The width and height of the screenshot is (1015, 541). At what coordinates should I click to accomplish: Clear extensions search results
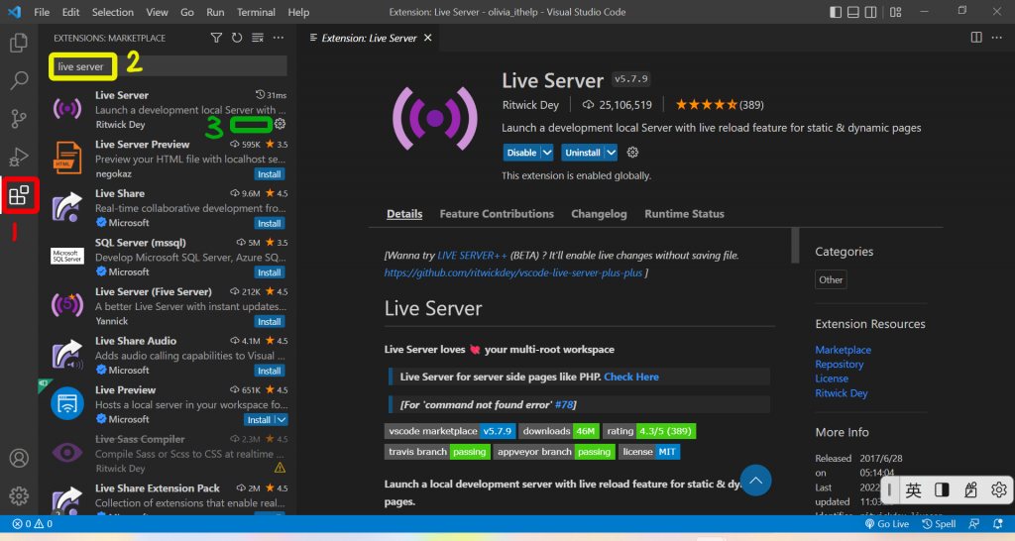(x=258, y=39)
